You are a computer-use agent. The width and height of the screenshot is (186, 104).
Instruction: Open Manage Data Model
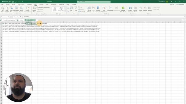123,10
